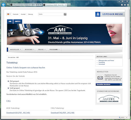Open Öffnungszeiten und Preise link
The width and height of the screenshot is (131, 120).
(x=106, y=61)
